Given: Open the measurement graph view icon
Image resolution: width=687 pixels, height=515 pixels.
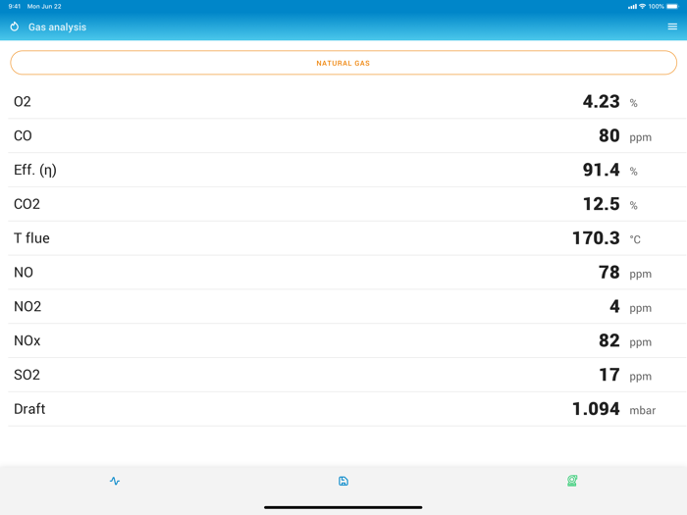Looking at the screenshot, I should point(115,481).
